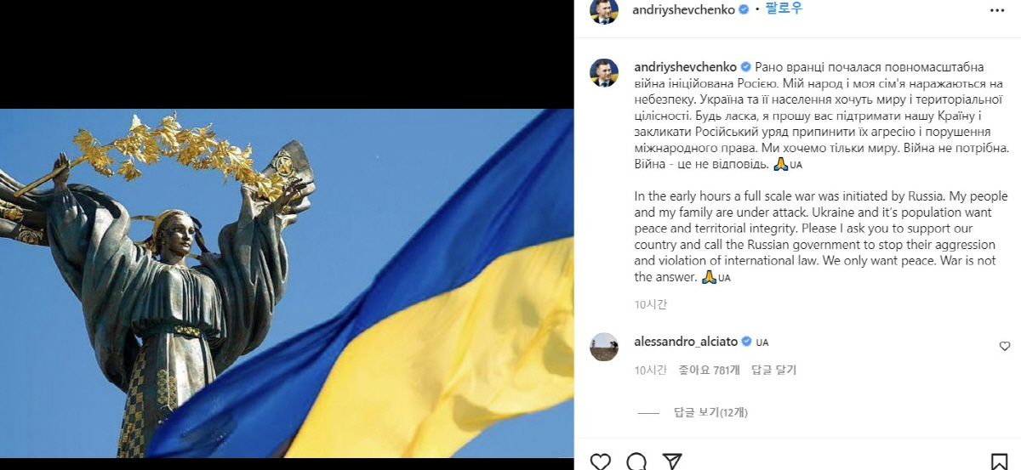Expand the 12 replies with 답글 보기
The width and height of the screenshot is (1021, 470).
(710, 413)
